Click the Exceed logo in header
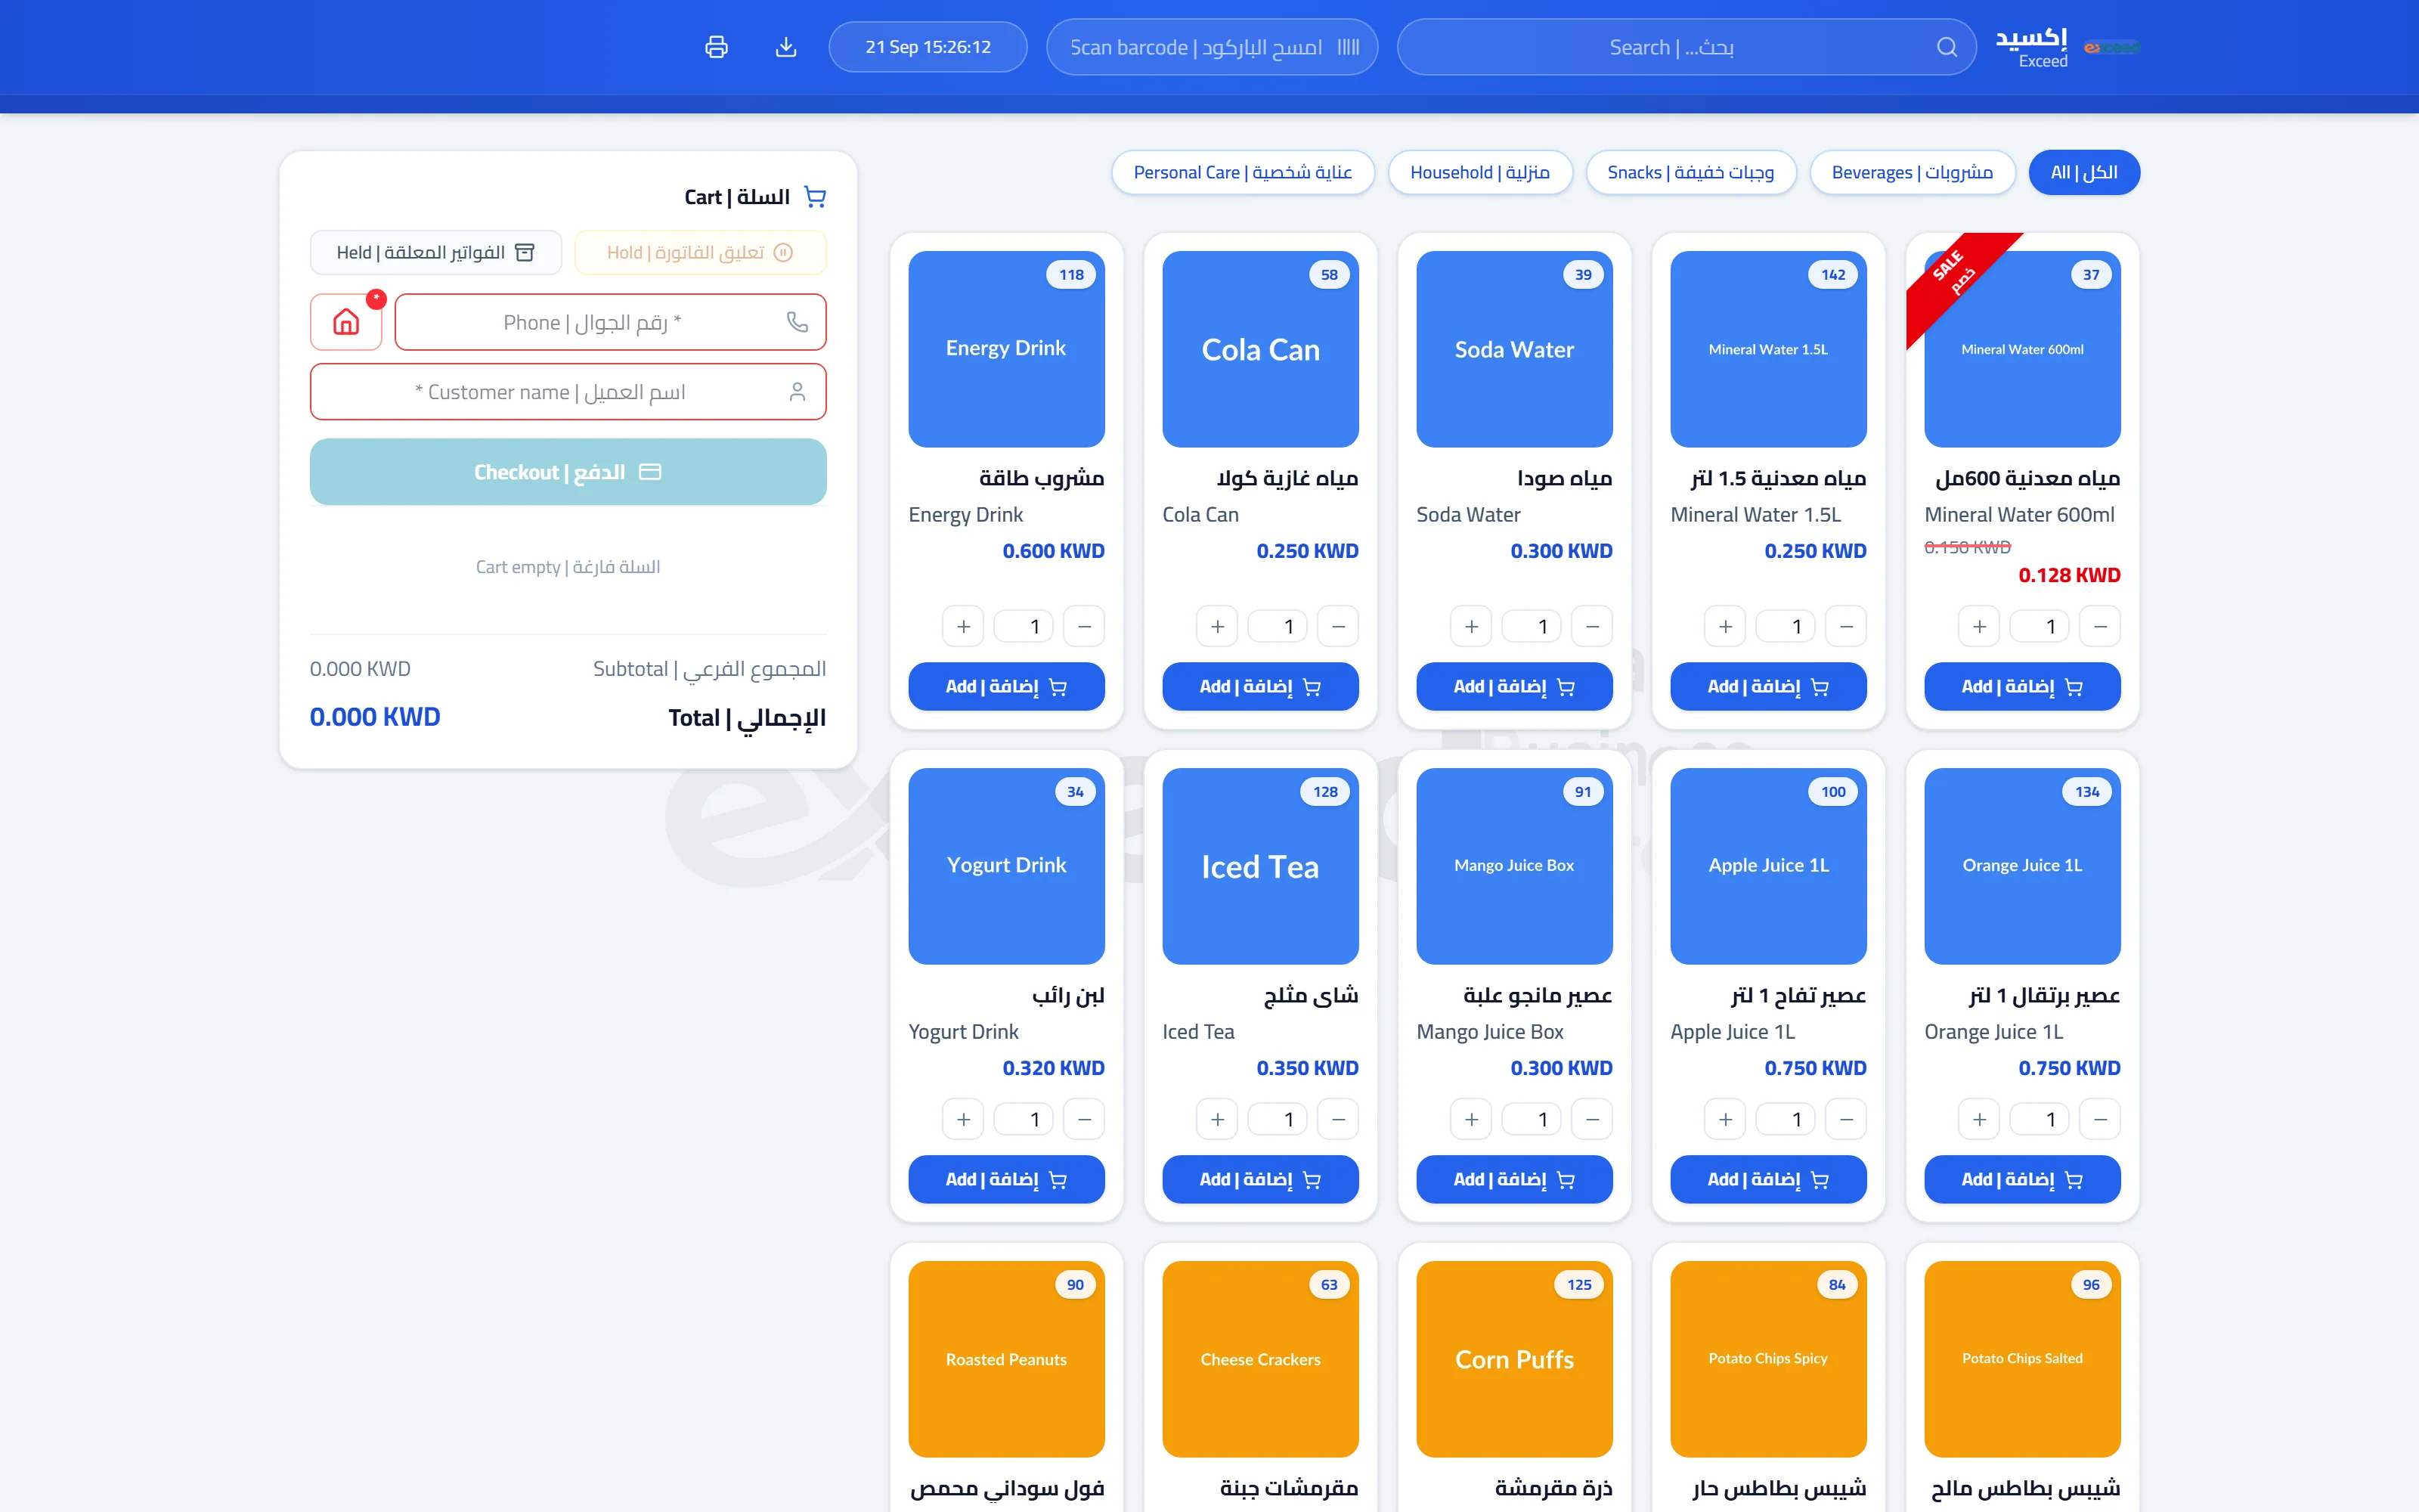Image resolution: width=2419 pixels, height=1512 pixels. (2111, 47)
